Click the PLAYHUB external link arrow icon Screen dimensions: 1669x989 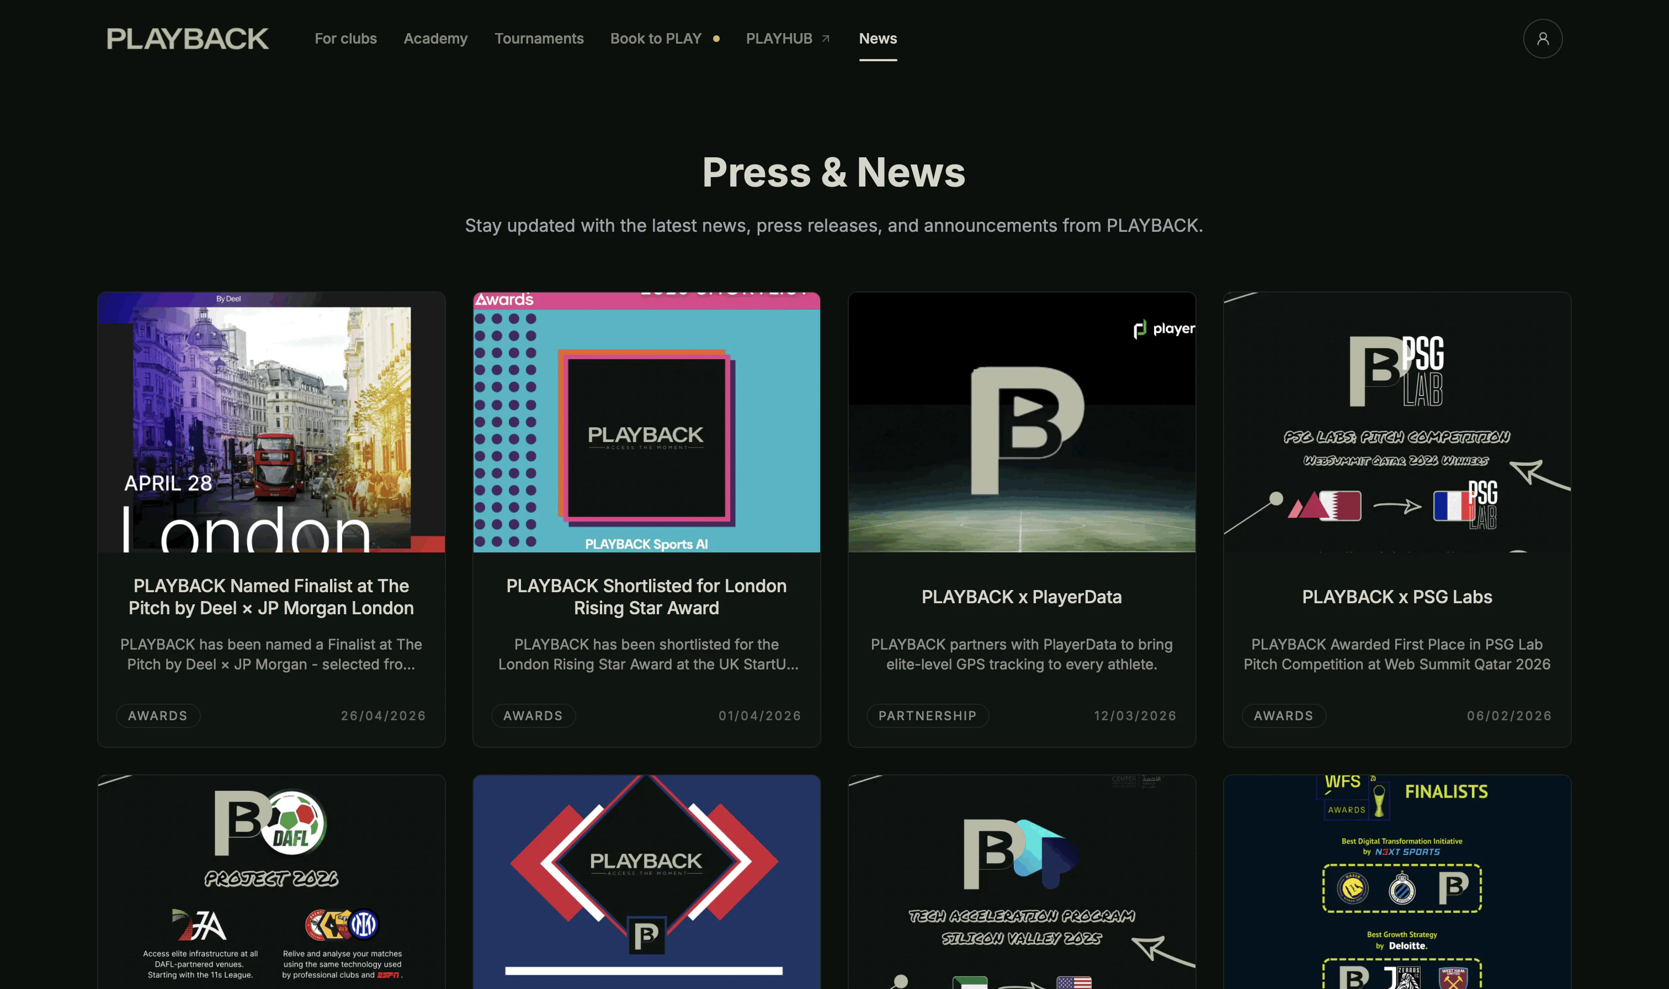826,39
